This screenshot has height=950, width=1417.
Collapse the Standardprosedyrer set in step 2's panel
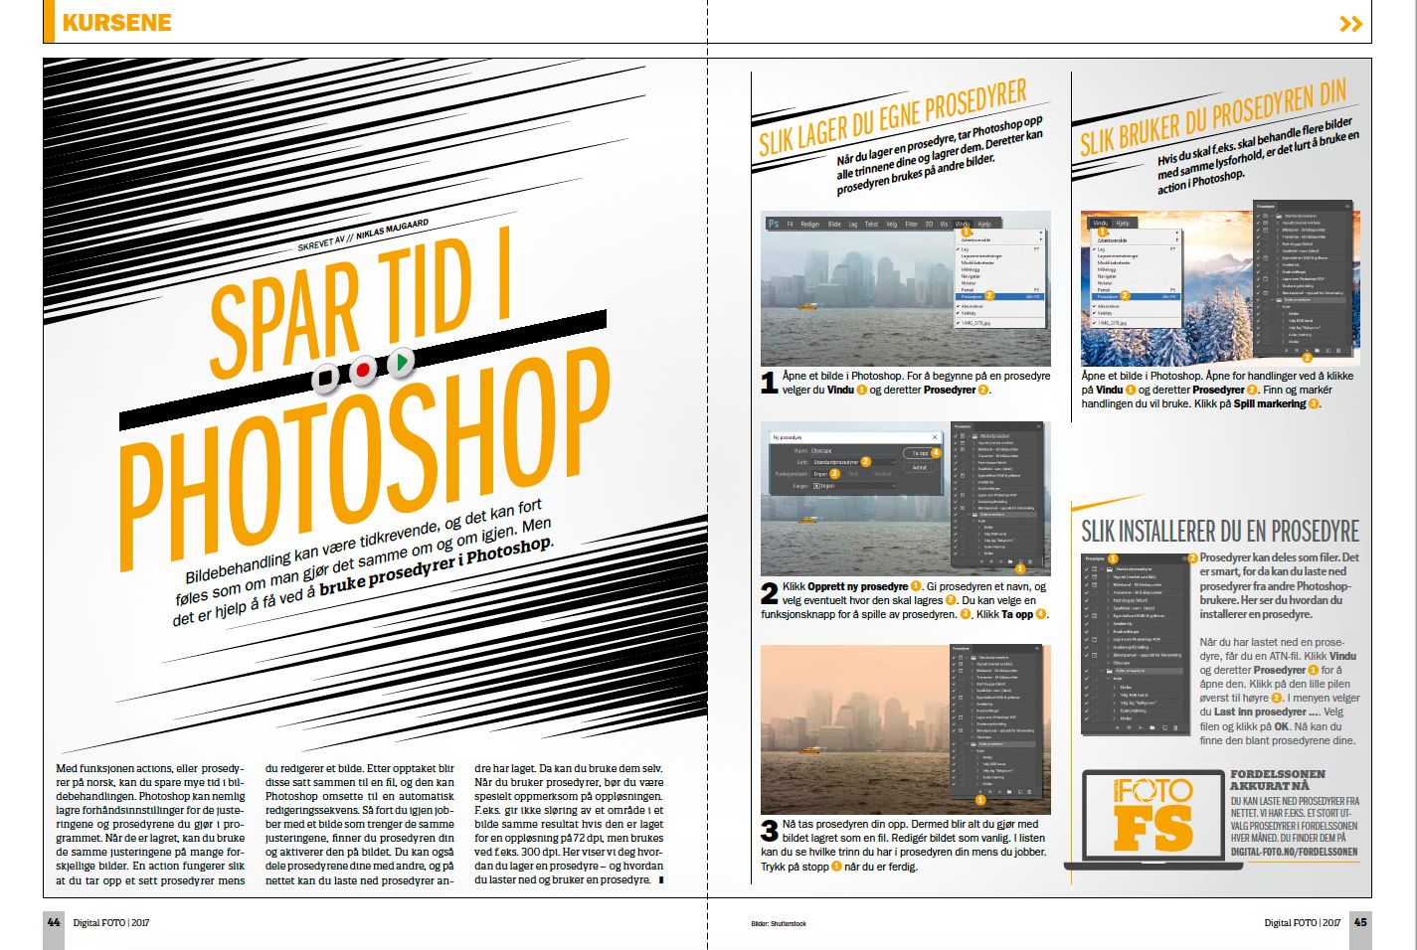[970, 436]
